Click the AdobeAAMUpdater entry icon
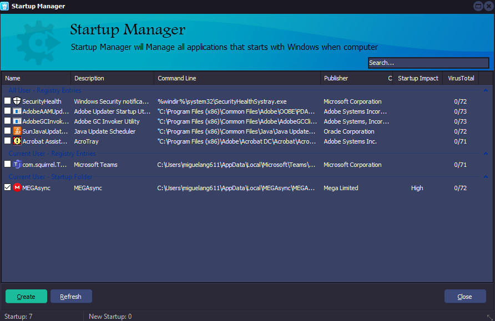495x321 pixels. click(17, 111)
